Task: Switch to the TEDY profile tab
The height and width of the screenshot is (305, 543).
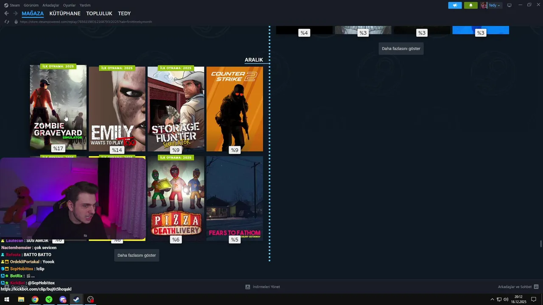Action: (124, 14)
